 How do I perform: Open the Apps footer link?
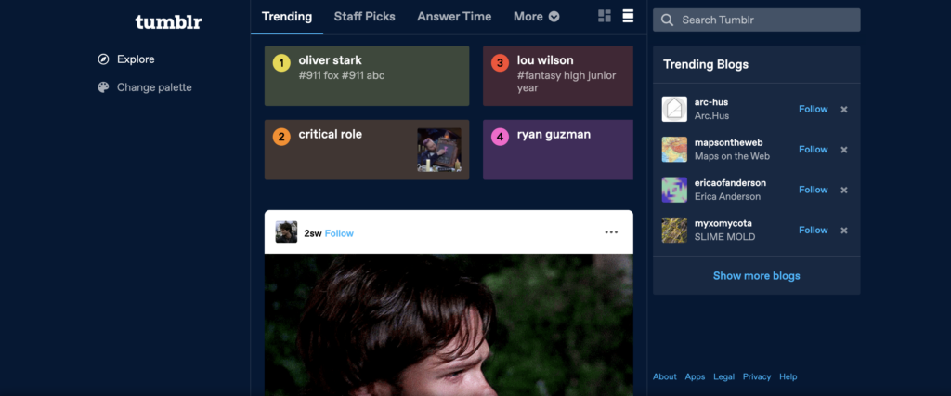click(x=695, y=376)
